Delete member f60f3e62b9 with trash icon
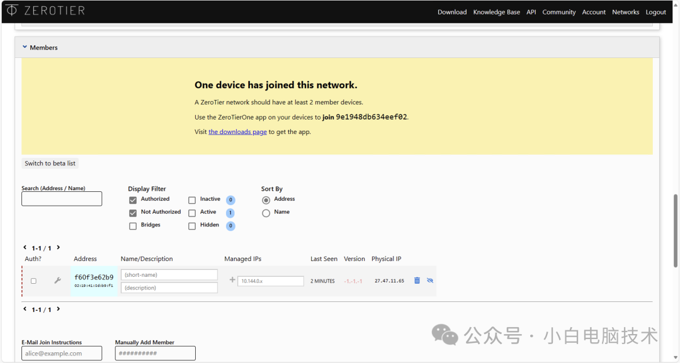 pyautogui.click(x=417, y=281)
